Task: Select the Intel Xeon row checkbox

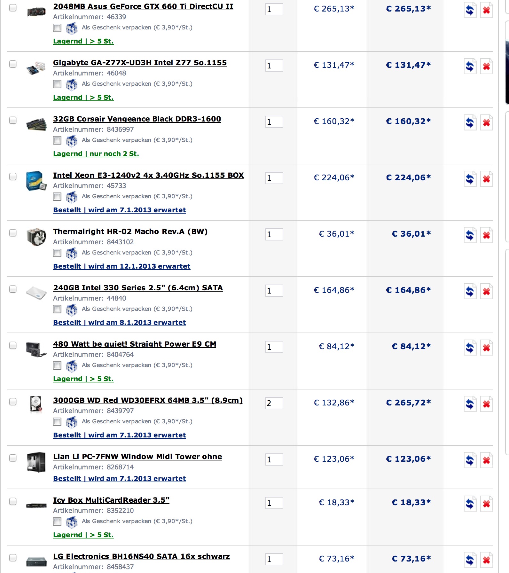Action: click(13, 177)
